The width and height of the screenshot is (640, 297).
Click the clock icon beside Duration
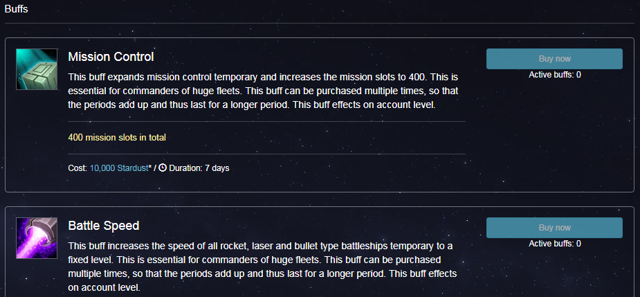163,168
